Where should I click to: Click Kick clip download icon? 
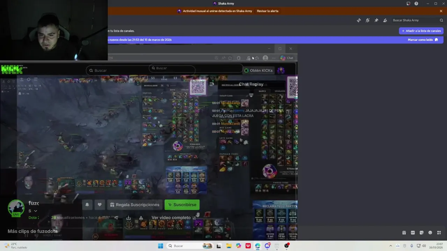[x=129, y=218]
